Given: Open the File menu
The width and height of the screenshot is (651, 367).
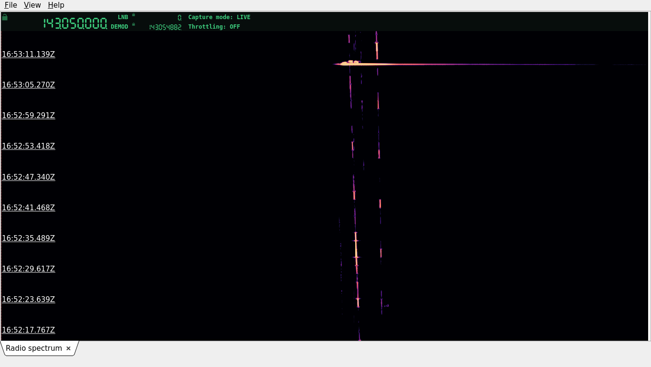Looking at the screenshot, I should tap(11, 5).
